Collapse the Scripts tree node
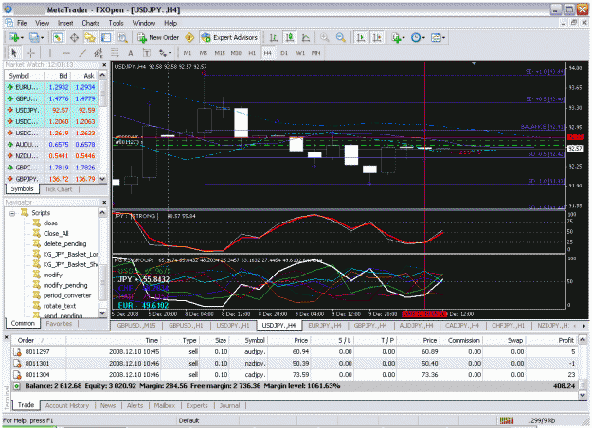592x428 pixels. (x=12, y=213)
